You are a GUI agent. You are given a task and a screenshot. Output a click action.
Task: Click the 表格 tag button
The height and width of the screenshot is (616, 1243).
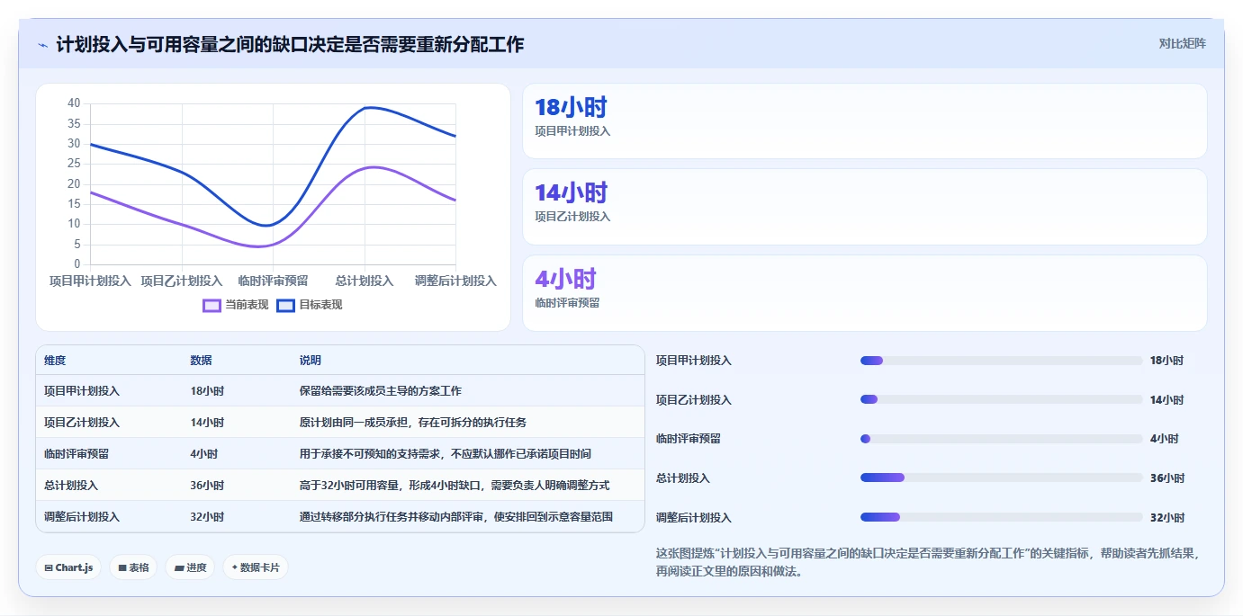pyautogui.click(x=133, y=567)
